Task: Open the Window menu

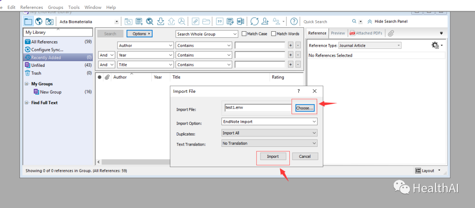Action: (x=93, y=7)
